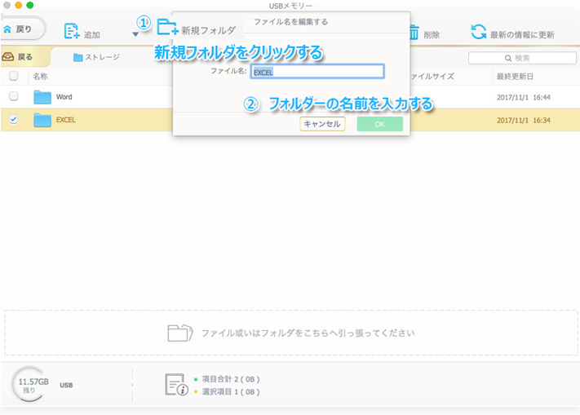580x415 pixels.
Task: Click the 11.57GB storage ring indicator
Action: click(x=30, y=384)
